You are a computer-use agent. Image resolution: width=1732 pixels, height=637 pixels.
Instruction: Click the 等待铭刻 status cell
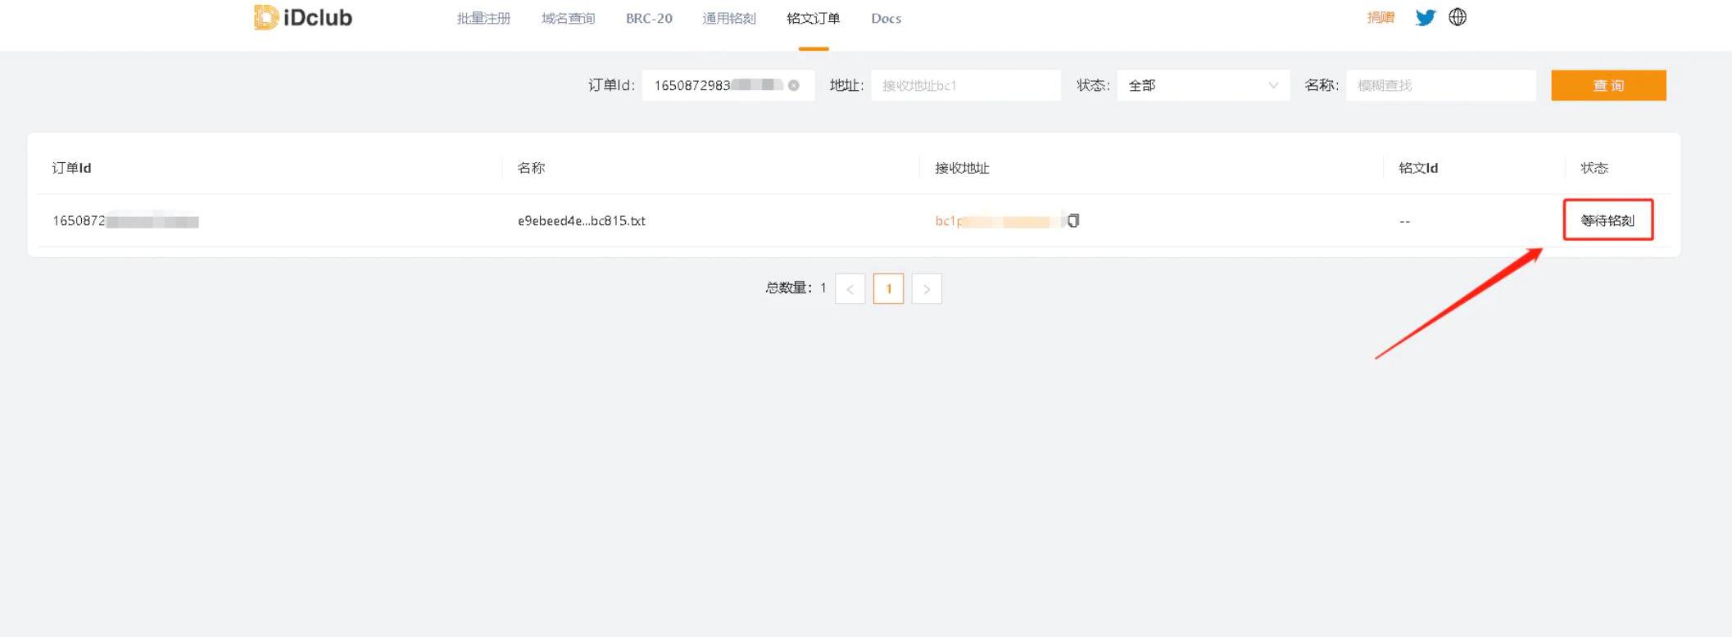coord(1607,220)
